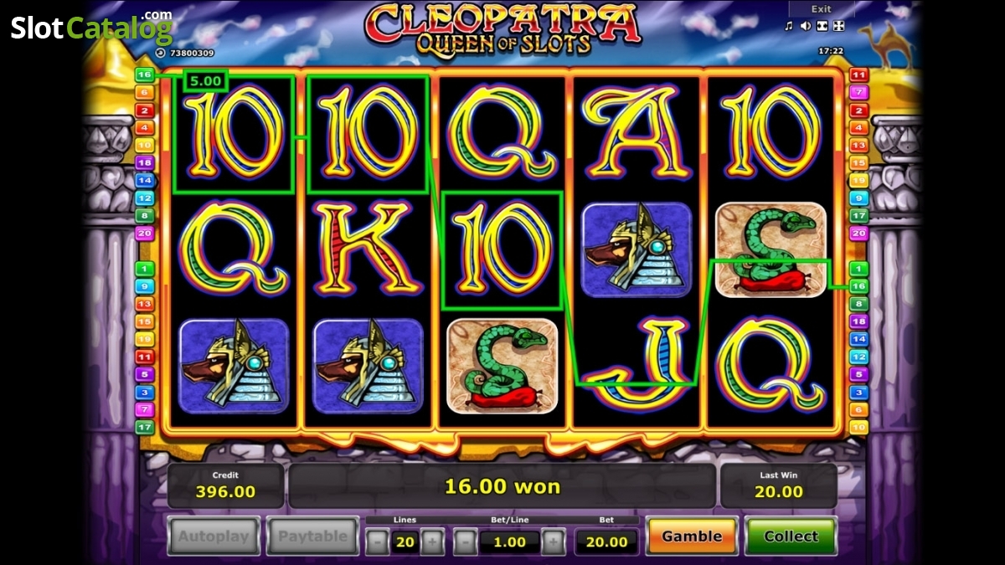Collect the winnings
Screen dimensions: 1005x565
click(x=791, y=536)
